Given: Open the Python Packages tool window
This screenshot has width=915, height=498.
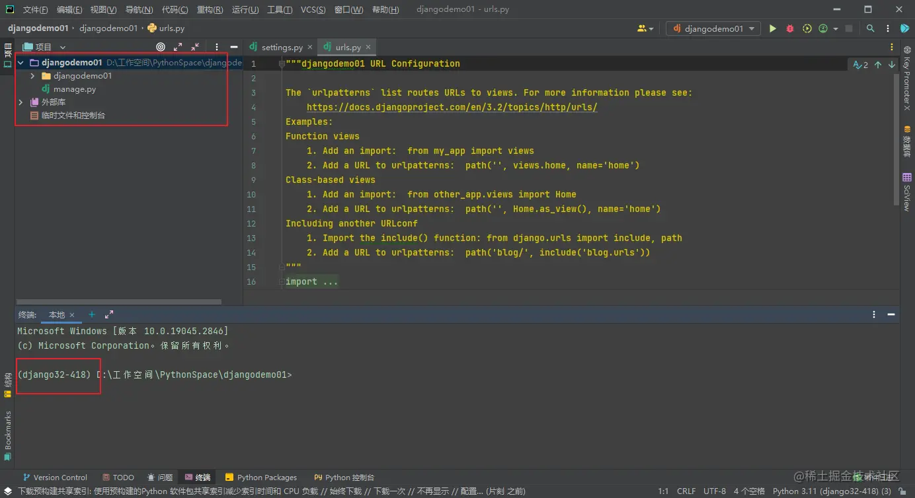Looking at the screenshot, I should tap(261, 478).
